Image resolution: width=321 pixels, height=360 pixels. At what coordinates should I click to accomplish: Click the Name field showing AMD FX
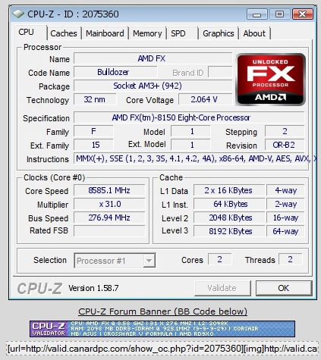point(153,58)
